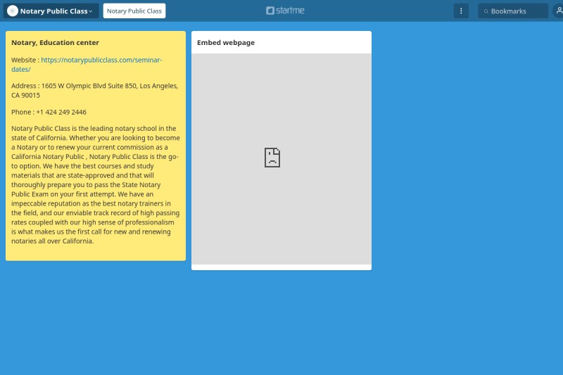Open the notarypublicclass.com seminar-dates link
Viewport: 563px width, 375px height.
point(87,65)
